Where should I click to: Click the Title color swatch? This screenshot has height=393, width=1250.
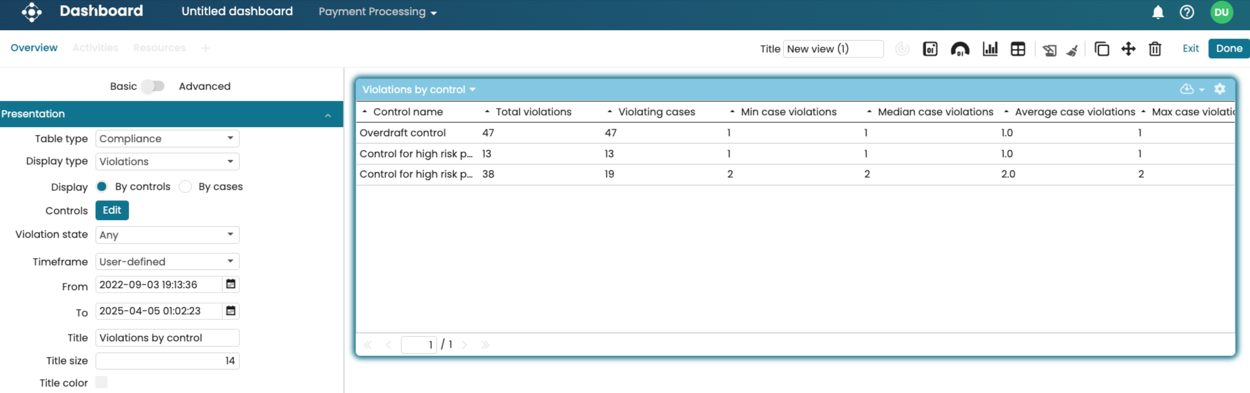click(102, 383)
